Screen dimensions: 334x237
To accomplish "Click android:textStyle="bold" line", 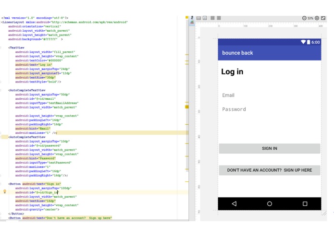I will coord(38,82).
